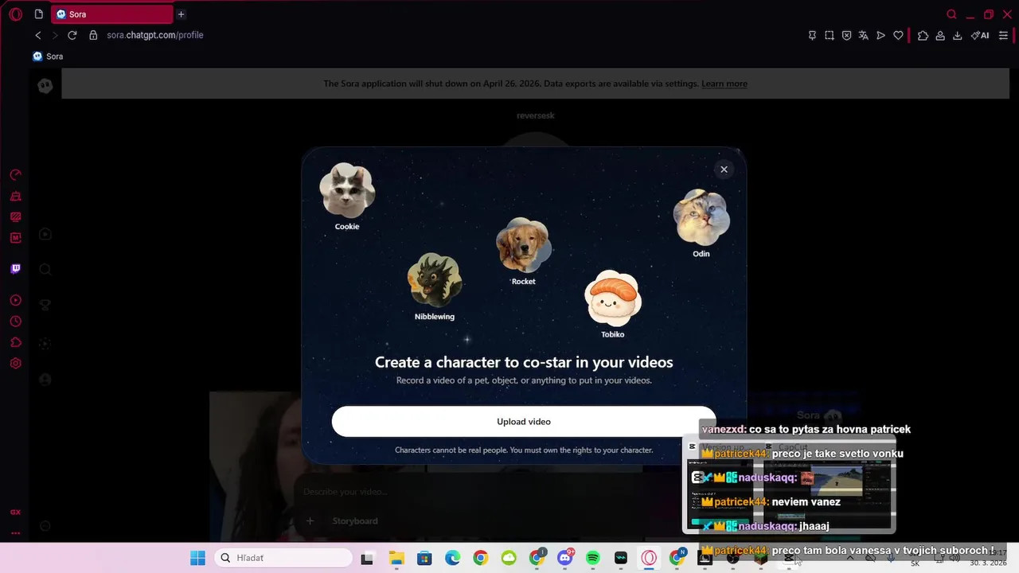
Task: Open Microsoft Edge from the taskbar
Action: pyautogui.click(x=452, y=558)
